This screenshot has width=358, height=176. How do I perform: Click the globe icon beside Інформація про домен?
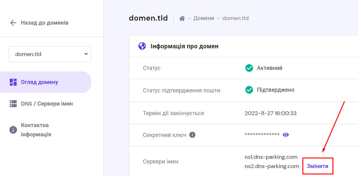142,46
